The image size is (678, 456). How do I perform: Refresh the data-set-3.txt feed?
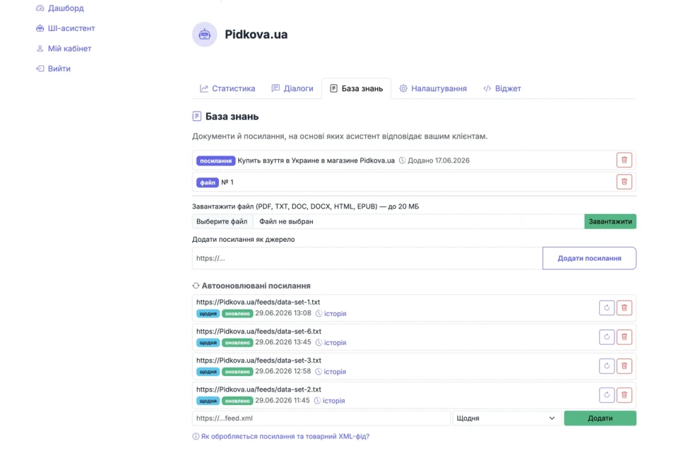(607, 366)
